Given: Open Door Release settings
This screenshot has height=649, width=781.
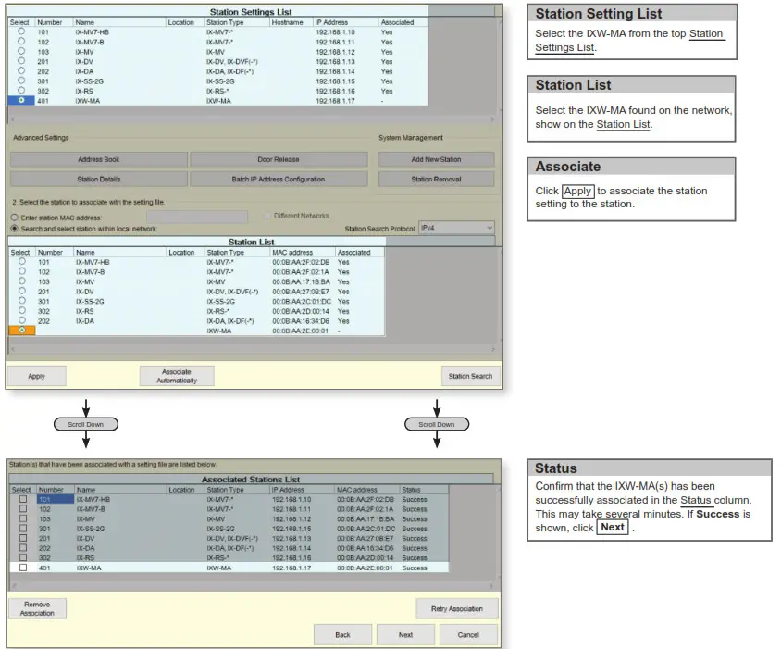Looking at the screenshot, I should [279, 159].
